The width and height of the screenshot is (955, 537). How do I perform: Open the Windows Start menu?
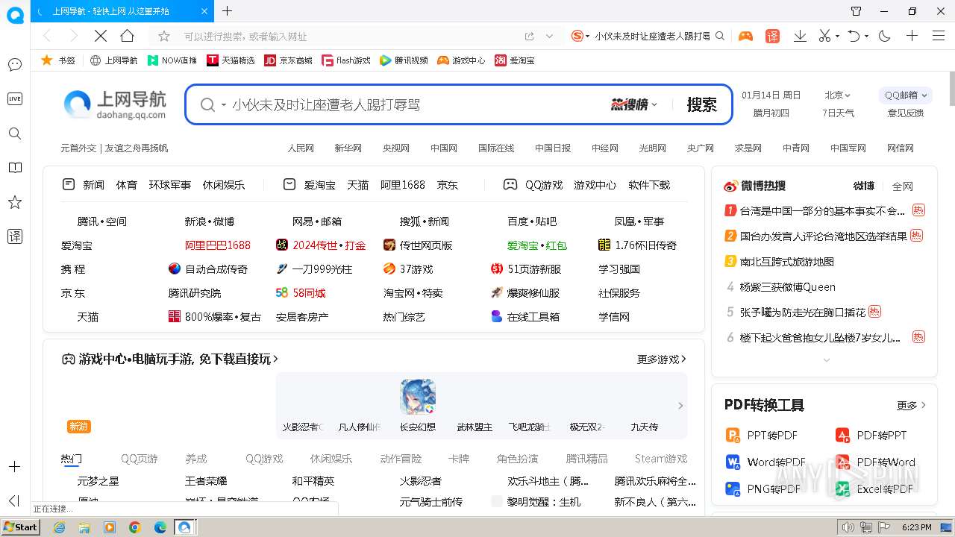(21, 527)
